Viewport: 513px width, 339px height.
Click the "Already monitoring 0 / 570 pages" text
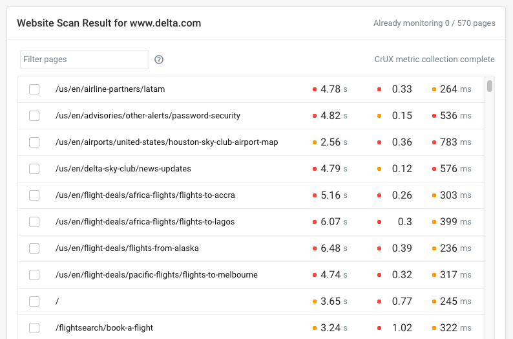tap(434, 23)
